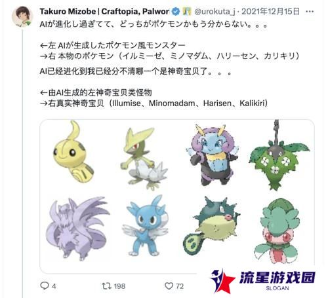Click the affiliation badge next to verified
Screen dimensions: 328x298
(x=187, y=11)
